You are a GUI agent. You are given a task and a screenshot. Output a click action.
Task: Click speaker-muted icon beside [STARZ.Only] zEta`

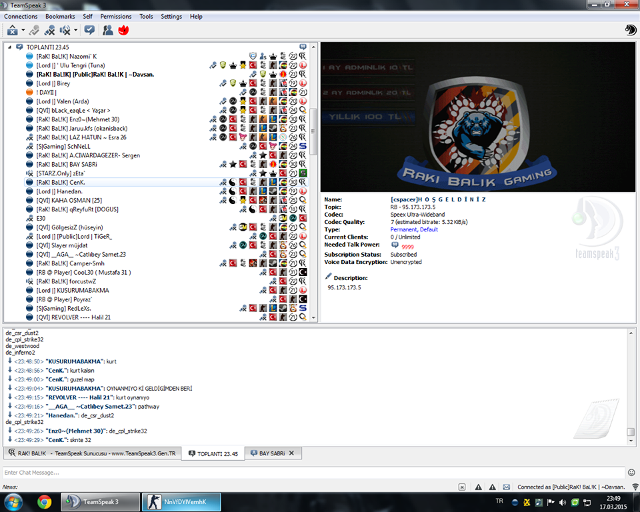[x=29, y=173]
